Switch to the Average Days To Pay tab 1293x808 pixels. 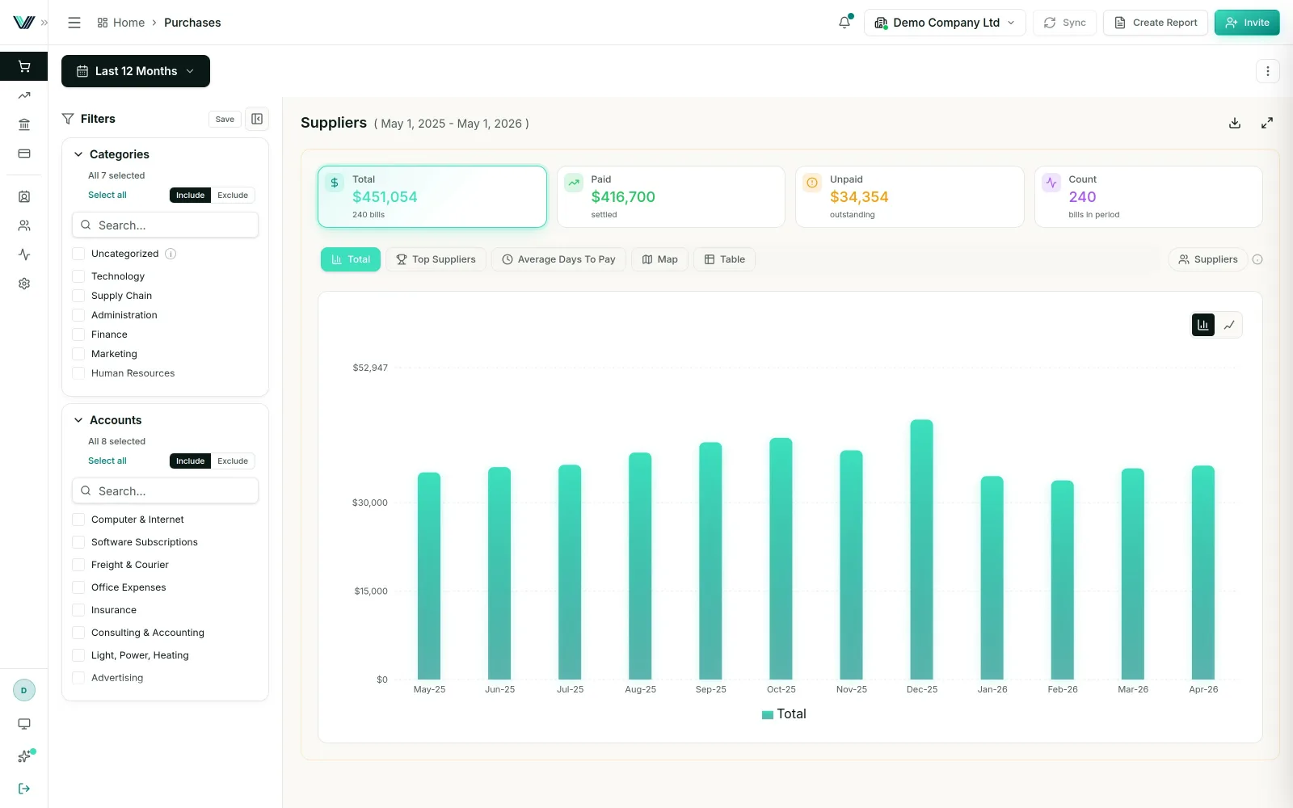(x=558, y=259)
